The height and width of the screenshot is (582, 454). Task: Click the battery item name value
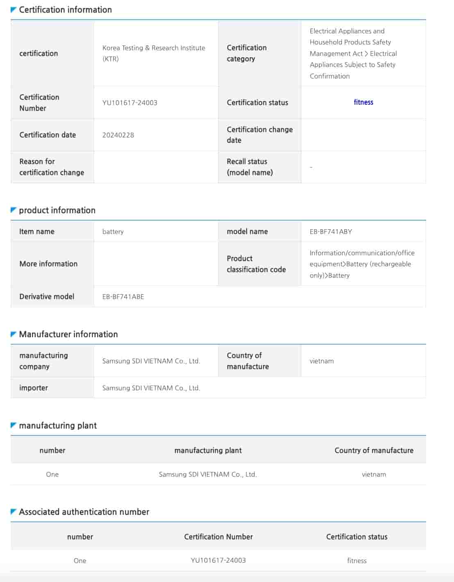click(x=113, y=232)
